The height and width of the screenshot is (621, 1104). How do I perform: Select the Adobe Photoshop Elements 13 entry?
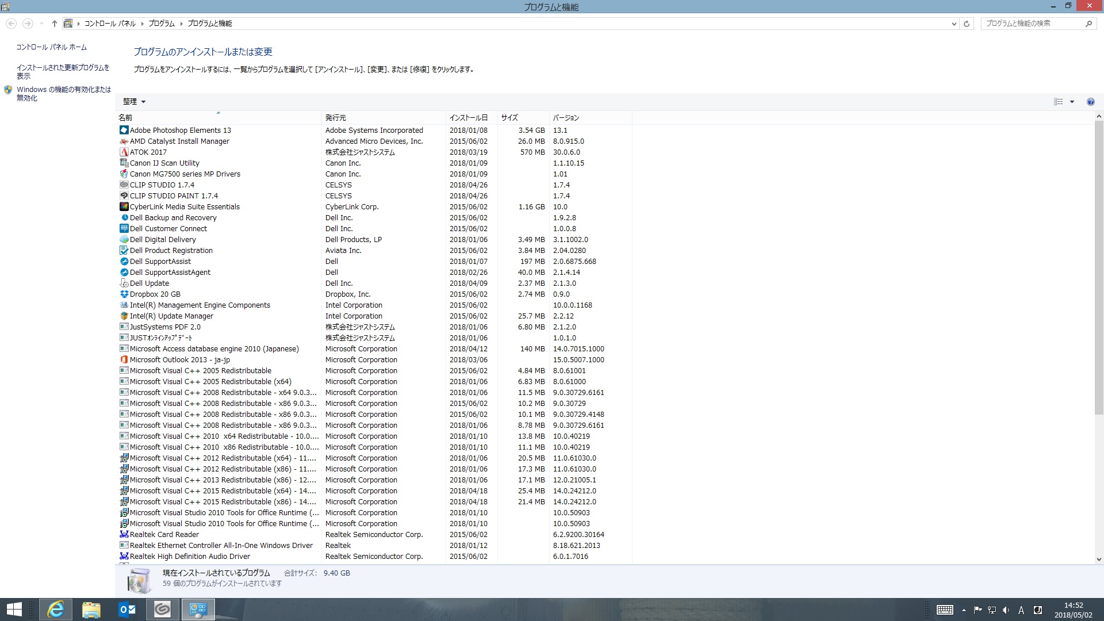point(180,131)
